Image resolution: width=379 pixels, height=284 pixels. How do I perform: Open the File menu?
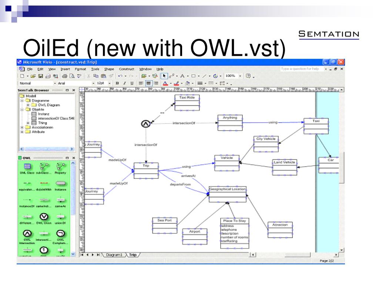coord(30,69)
